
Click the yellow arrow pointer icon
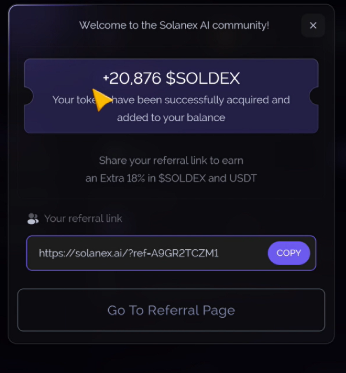point(101,99)
